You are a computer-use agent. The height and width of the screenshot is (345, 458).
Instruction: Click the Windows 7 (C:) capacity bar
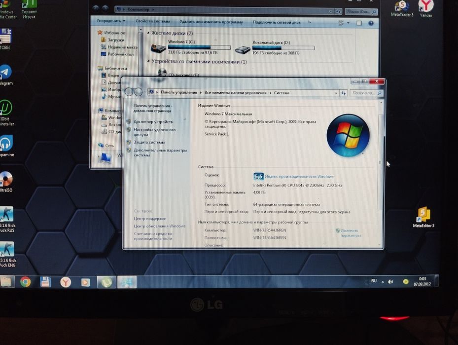pos(199,47)
